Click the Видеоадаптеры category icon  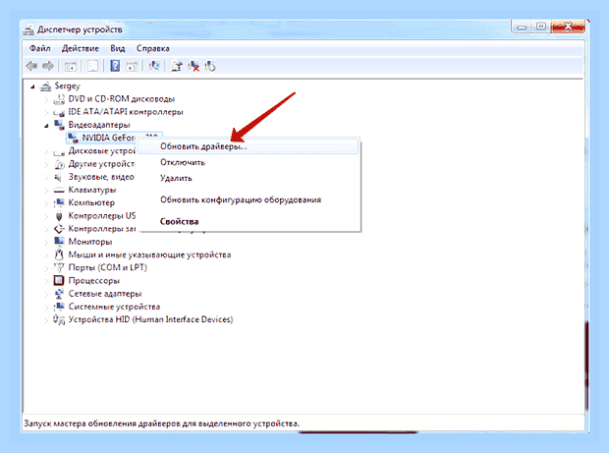[x=59, y=125]
